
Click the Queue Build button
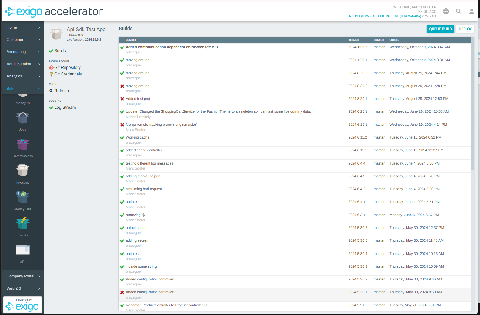click(x=440, y=29)
